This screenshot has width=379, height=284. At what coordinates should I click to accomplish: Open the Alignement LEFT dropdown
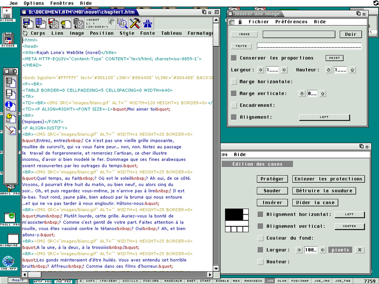click(x=324, y=117)
